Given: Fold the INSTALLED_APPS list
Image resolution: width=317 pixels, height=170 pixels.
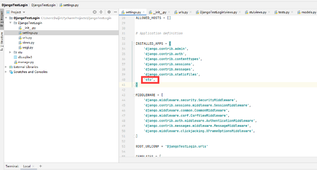Looking at the screenshot, I should point(134,44).
